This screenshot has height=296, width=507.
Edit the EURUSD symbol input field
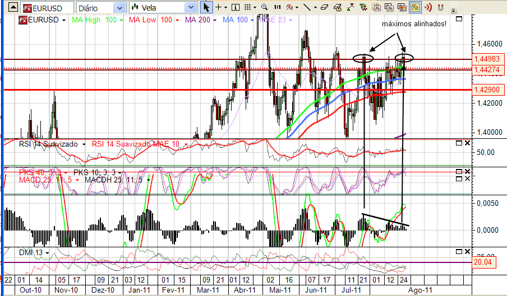point(48,8)
